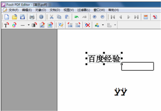
Task: Open the 文档(D) menu
Action: (x=55, y=10)
